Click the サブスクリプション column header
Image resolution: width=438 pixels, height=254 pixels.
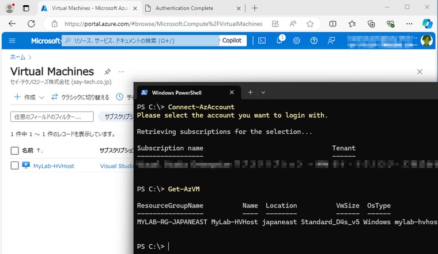117,151
